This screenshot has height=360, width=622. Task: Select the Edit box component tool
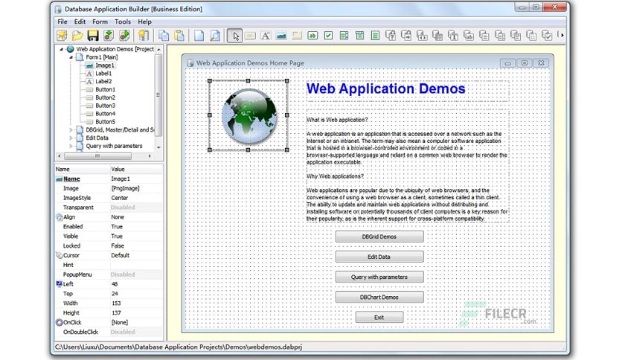coord(312,36)
